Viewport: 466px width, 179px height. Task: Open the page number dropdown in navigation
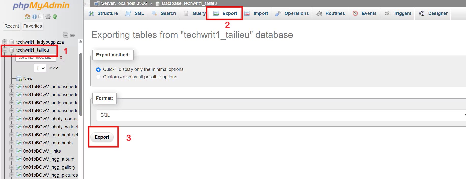(x=40, y=68)
